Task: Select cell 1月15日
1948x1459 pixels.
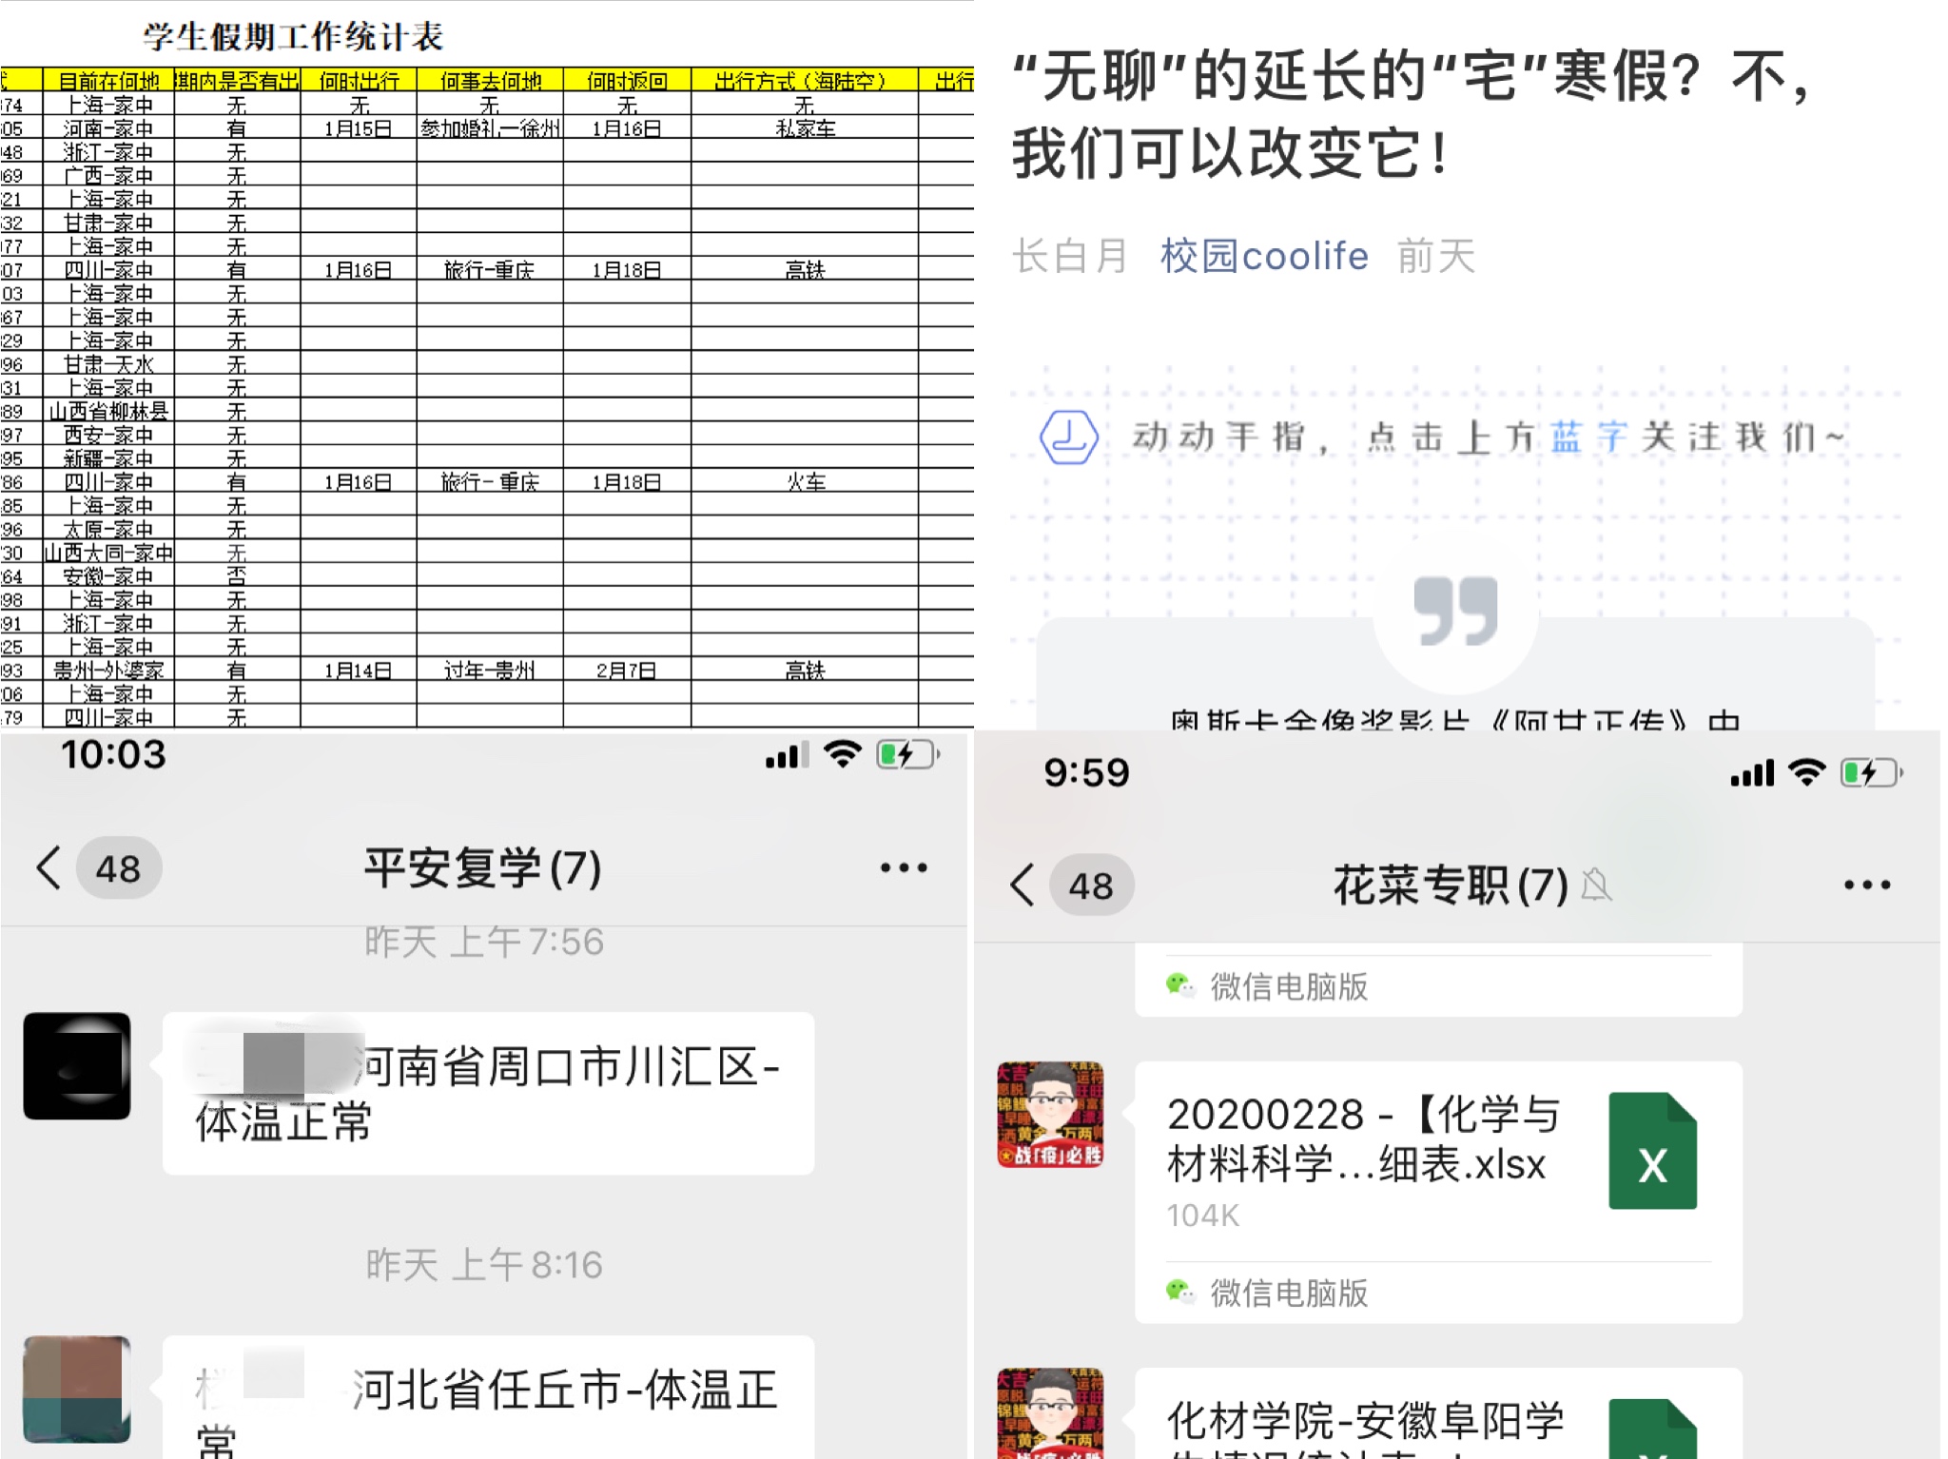Action: coord(359,128)
